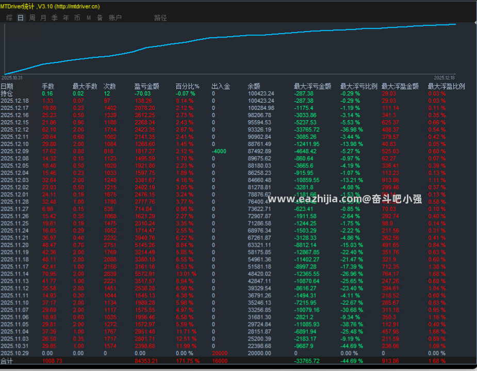Click balance value 22398.68
Viewport: 477px width, 371px height.
(x=259, y=346)
